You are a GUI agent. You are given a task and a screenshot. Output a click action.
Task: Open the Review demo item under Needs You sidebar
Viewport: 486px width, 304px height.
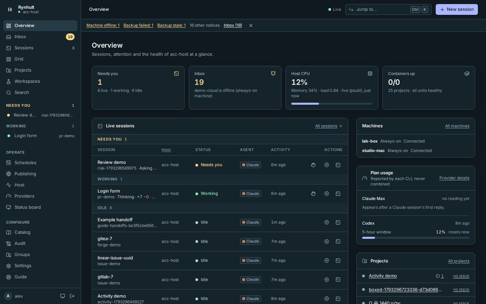pos(40,115)
